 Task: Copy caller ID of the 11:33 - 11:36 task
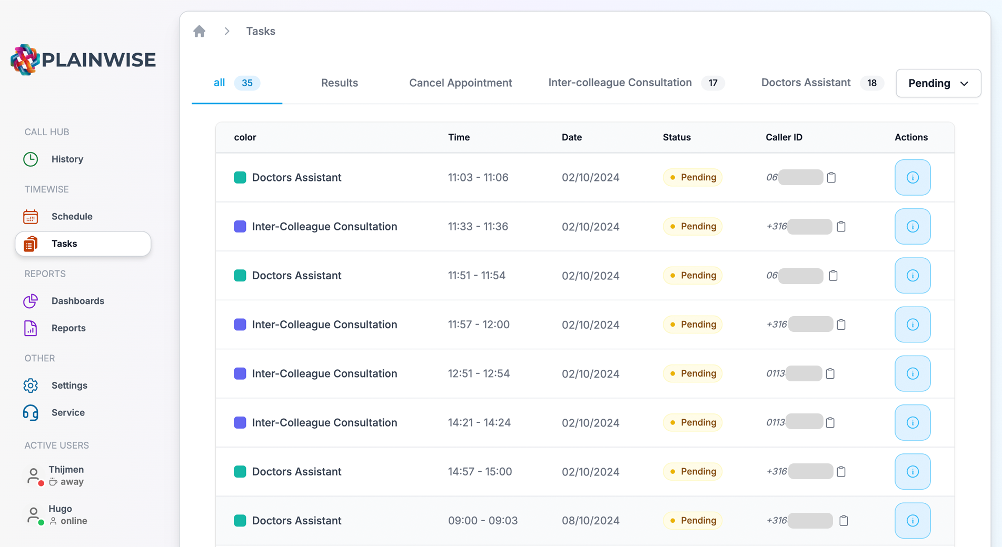click(841, 226)
